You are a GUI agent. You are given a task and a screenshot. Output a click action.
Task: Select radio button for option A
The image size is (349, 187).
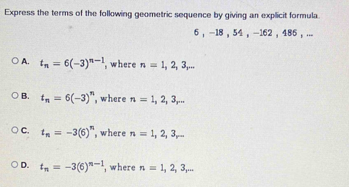coord(15,61)
